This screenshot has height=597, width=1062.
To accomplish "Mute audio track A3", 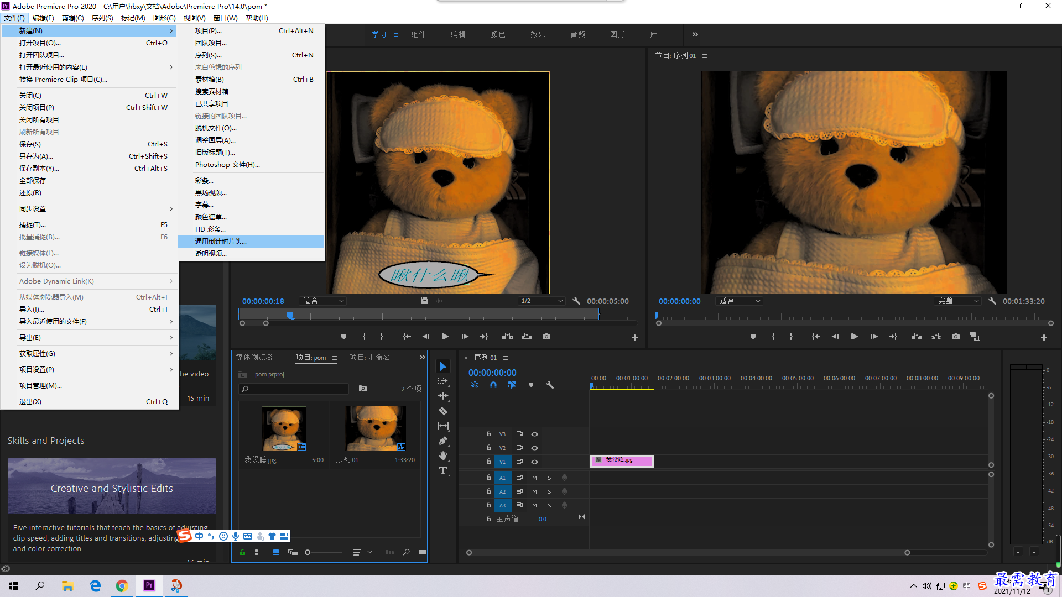I will 534,505.
